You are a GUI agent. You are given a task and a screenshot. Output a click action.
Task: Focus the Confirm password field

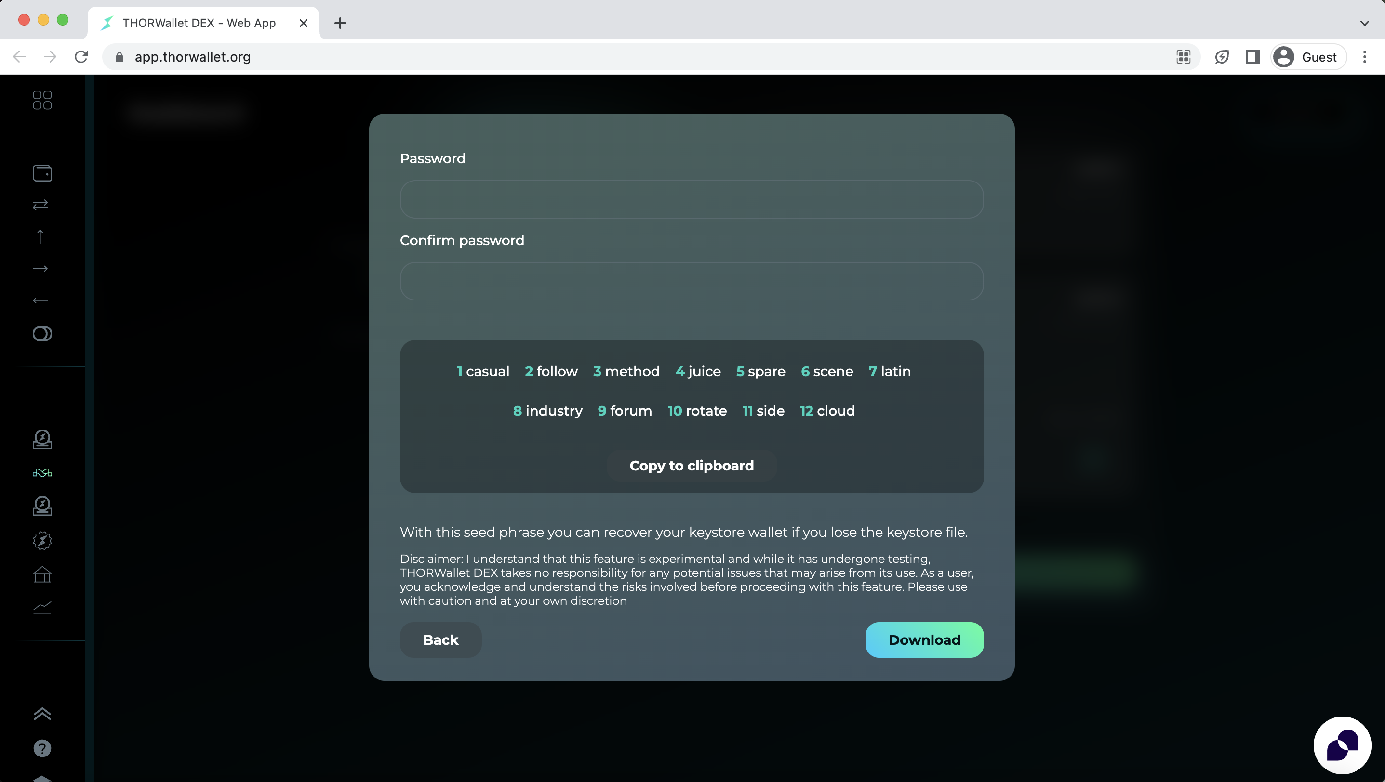pyautogui.click(x=692, y=281)
